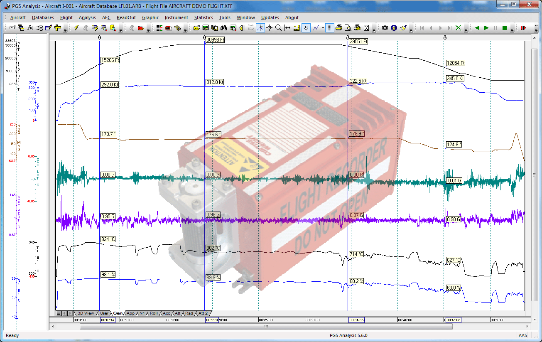The image size is (542, 342).
Task: Select the Function editor fx icon
Action: click(x=29, y=28)
